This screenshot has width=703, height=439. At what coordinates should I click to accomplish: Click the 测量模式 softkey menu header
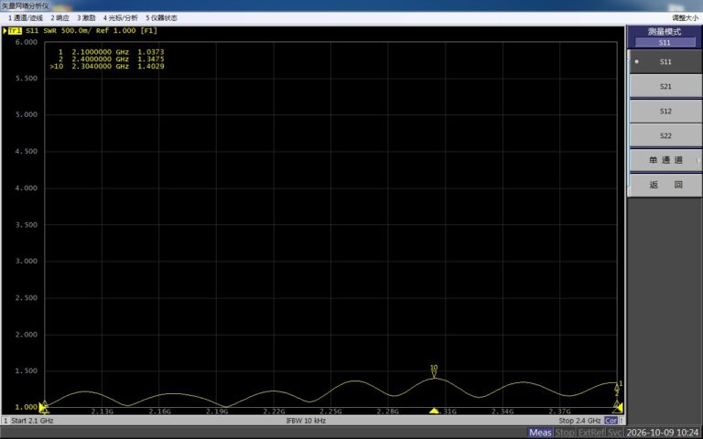coord(665,32)
